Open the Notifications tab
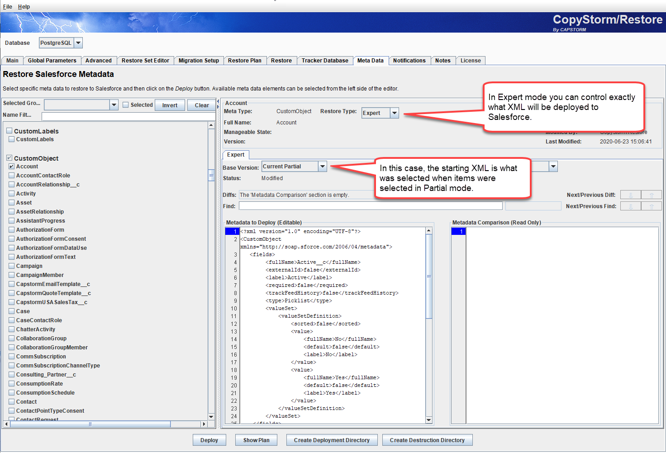 coord(409,61)
